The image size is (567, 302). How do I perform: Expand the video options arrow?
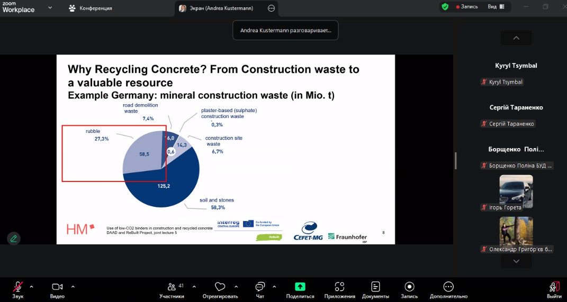[73, 287]
